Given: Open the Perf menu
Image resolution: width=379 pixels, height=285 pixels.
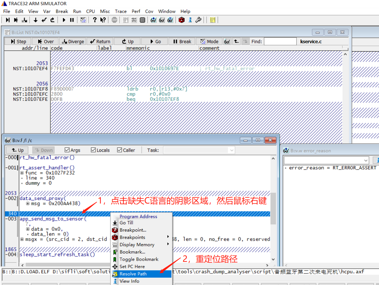Looking at the screenshot, I should tap(136, 11).
